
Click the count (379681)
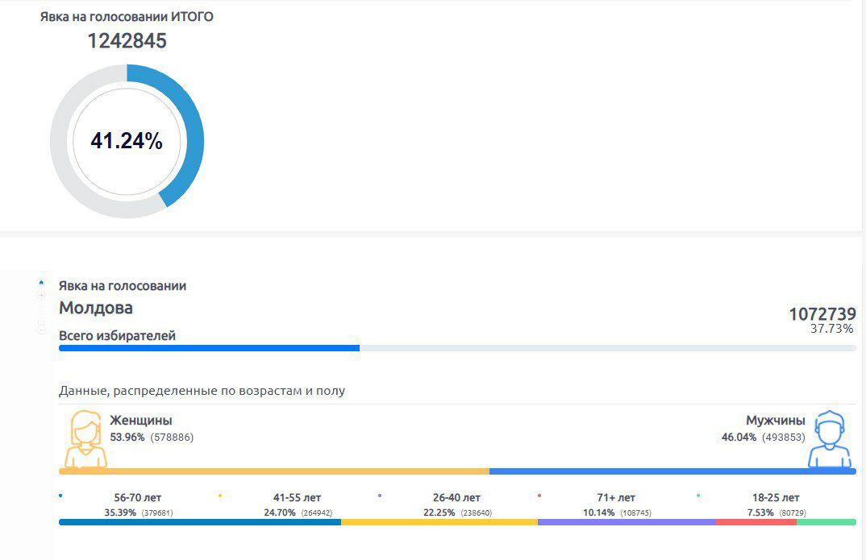[157, 513]
